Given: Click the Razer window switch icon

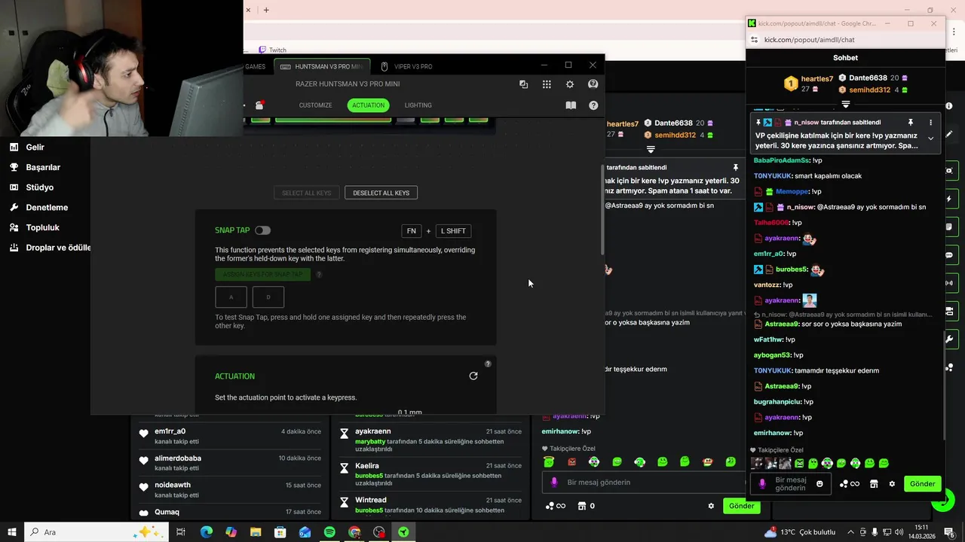Looking at the screenshot, I should [523, 84].
